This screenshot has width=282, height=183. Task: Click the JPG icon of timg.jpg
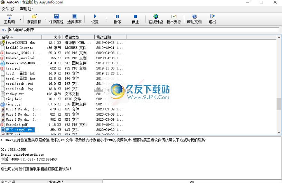[3, 104]
